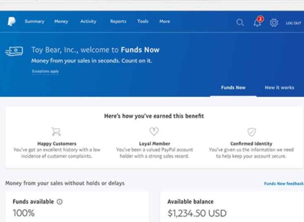Open the settings gear icon
The width and height of the screenshot is (304, 222).
[x=274, y=23]
